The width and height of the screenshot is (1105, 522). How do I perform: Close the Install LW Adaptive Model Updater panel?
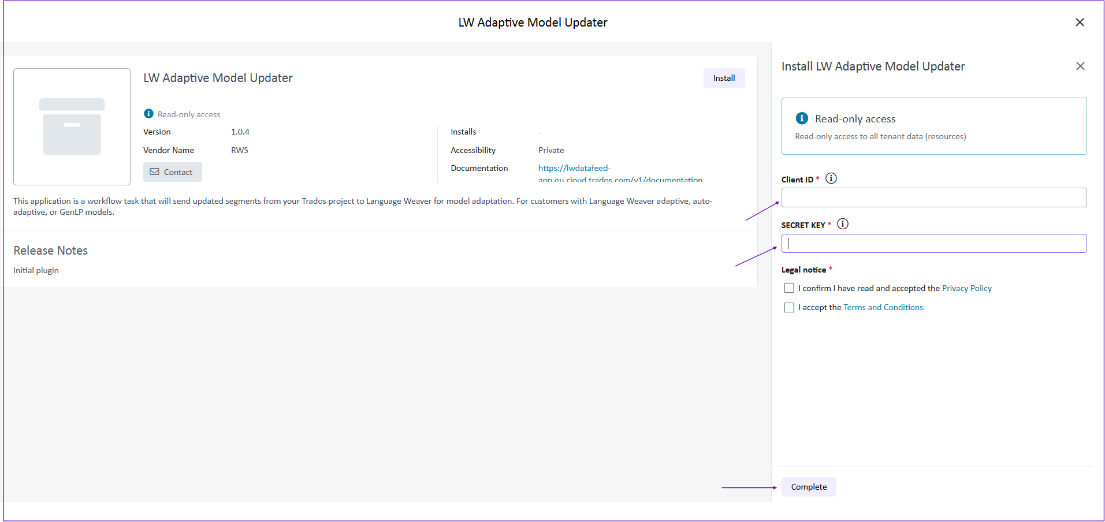click(x=1080, y=66)
